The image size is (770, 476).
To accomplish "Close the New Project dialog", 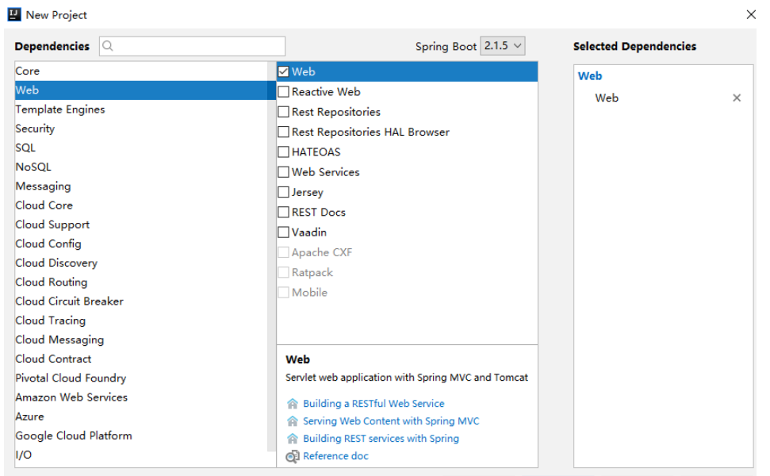I will [x=751, y=15].
